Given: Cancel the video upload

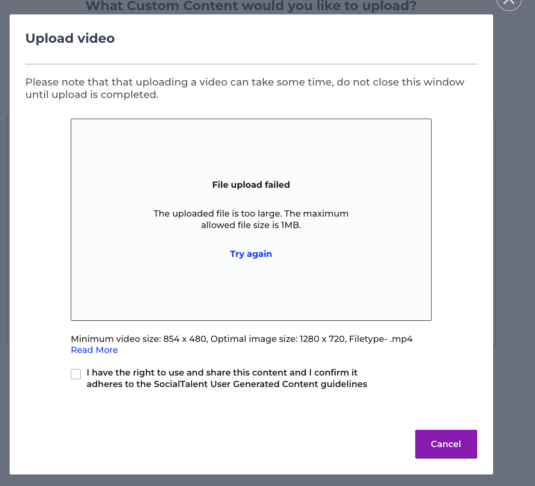Looking at the screenshot, I should click(446, 444).
